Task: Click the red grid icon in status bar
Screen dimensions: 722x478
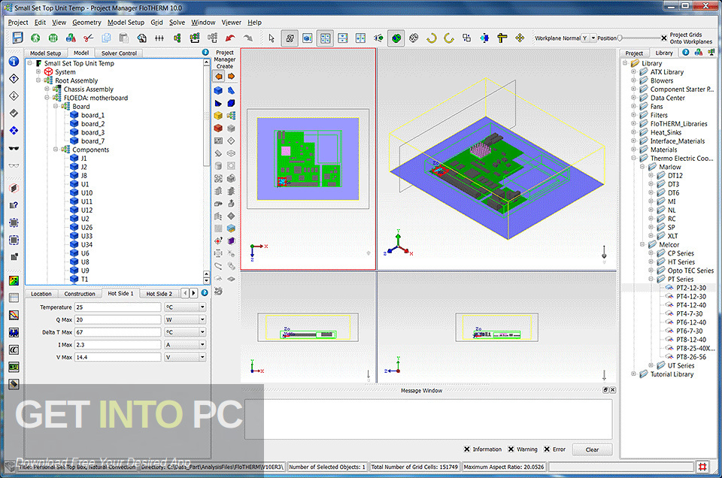Action: (702, 467)
